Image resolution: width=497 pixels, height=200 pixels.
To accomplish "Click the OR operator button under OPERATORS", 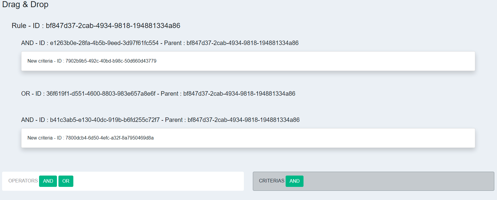I will (x=66, y=181).
